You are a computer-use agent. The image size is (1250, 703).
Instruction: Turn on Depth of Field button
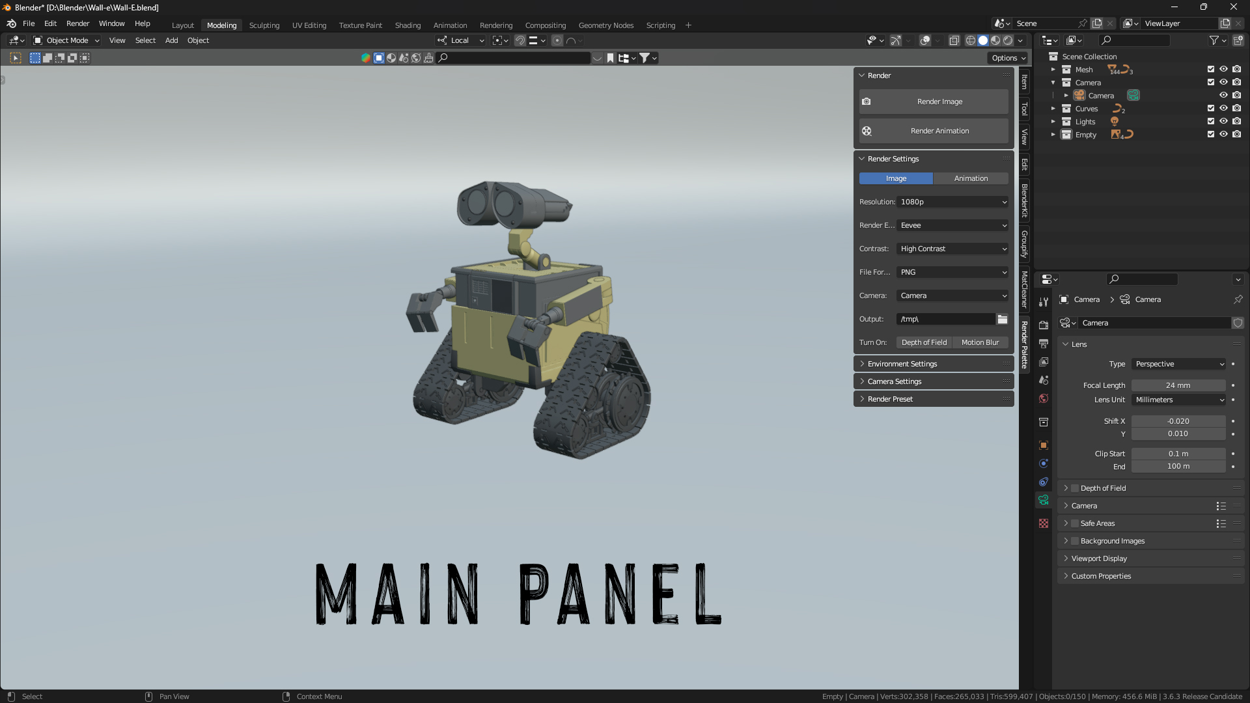[924, 342]
